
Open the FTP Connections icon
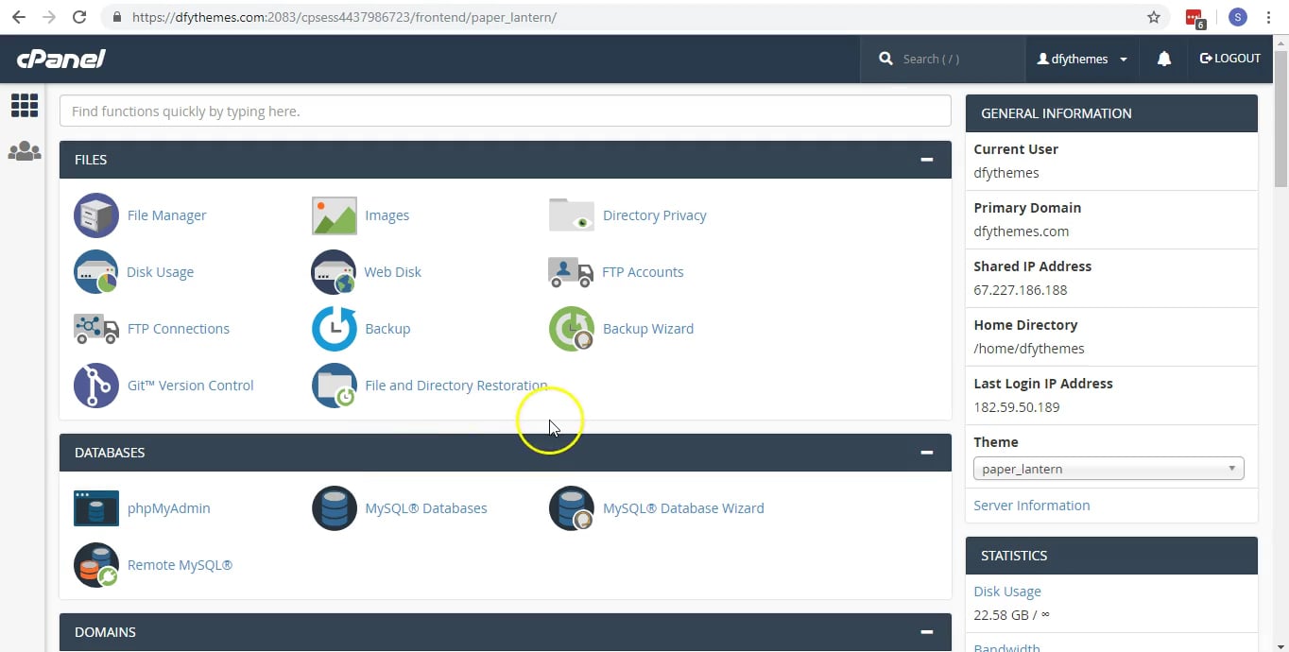[96, 329]
